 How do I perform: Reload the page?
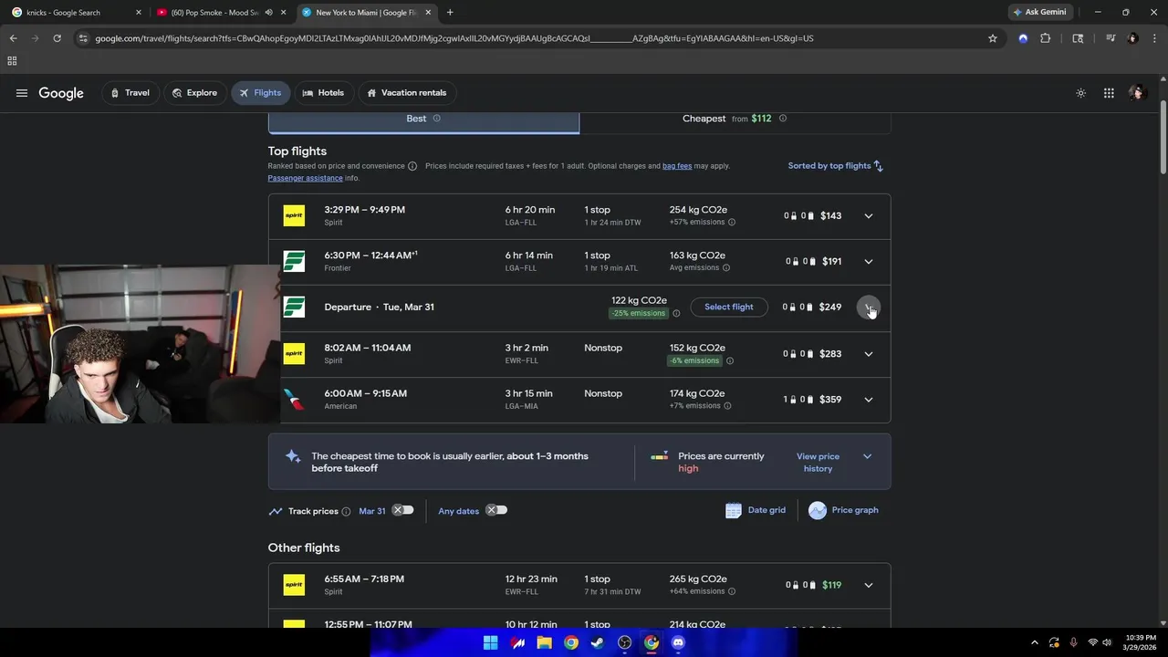coord(57,38)
